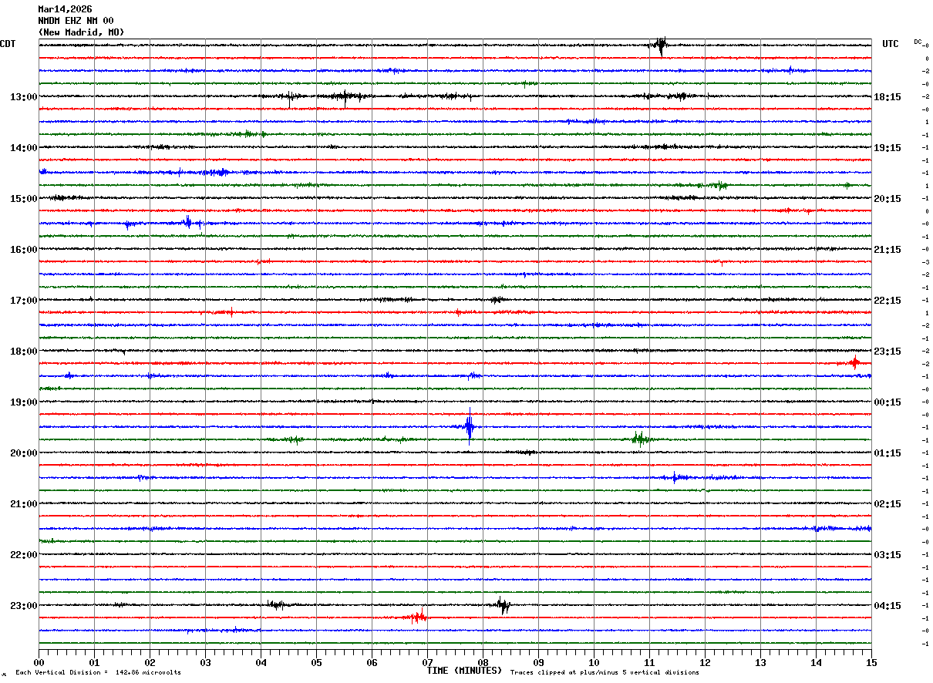
Task: Click the minute 05 axis tick label
Action: pyautogui.click(x=316, y=662)
